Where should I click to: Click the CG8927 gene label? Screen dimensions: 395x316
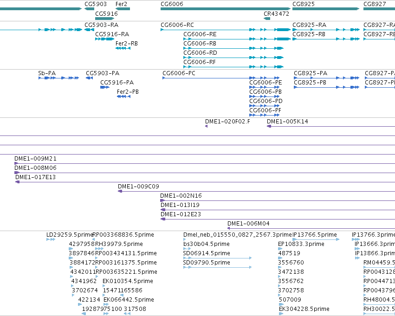click(375, 4)
